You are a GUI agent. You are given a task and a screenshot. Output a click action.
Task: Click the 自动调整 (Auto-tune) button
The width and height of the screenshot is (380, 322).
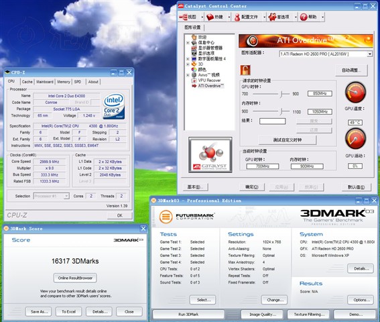pyautogui.click(x=351, y=70)
